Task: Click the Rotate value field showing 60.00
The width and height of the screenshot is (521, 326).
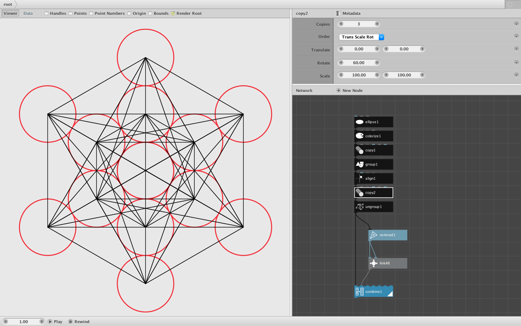Action: click(358, 63)
